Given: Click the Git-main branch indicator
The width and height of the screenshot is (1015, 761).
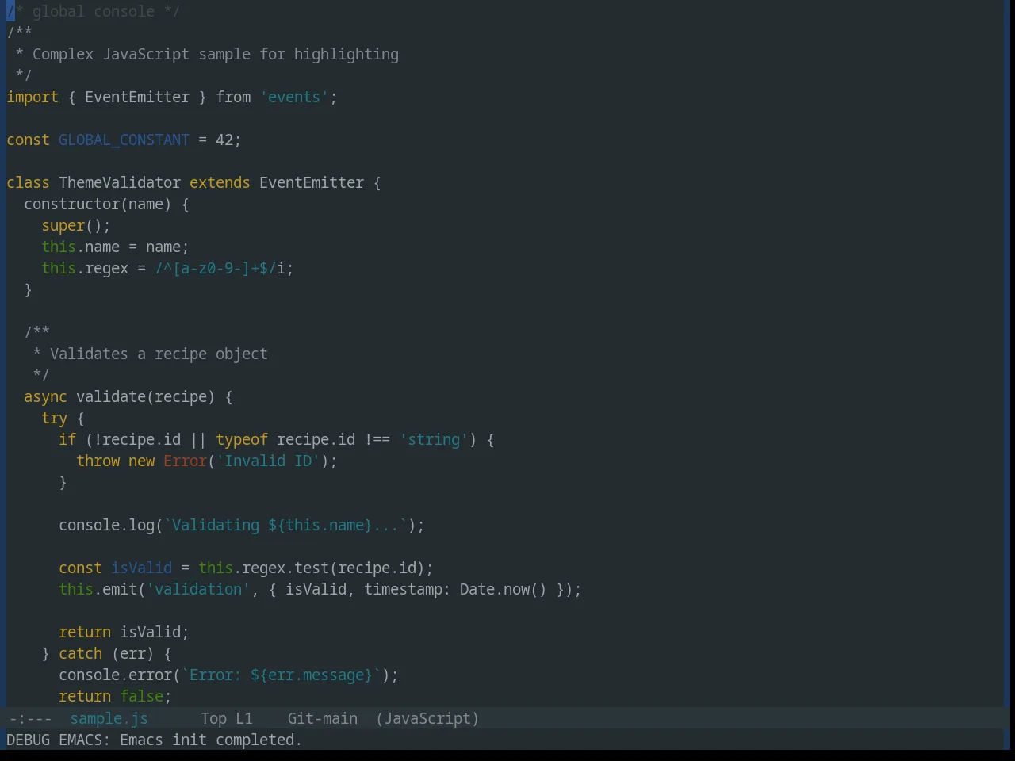Looking at the screenshot, I should 322,718.
